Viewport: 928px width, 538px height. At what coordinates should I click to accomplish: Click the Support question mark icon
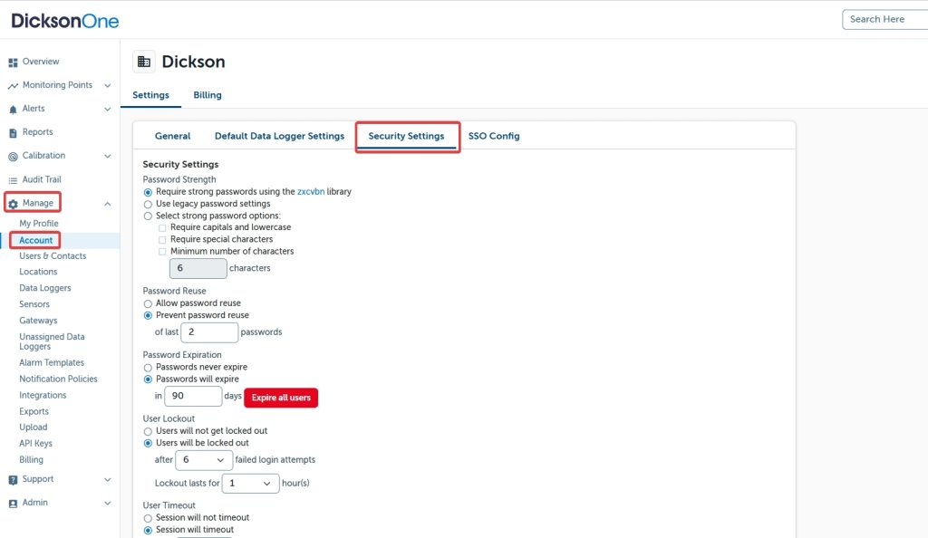tap(13, 480)
